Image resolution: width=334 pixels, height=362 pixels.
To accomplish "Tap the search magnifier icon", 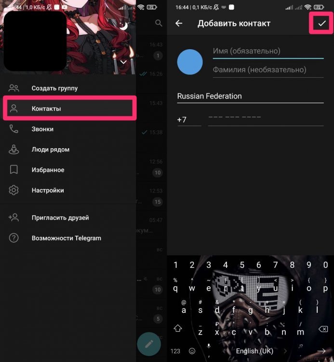I will point(159,23).
